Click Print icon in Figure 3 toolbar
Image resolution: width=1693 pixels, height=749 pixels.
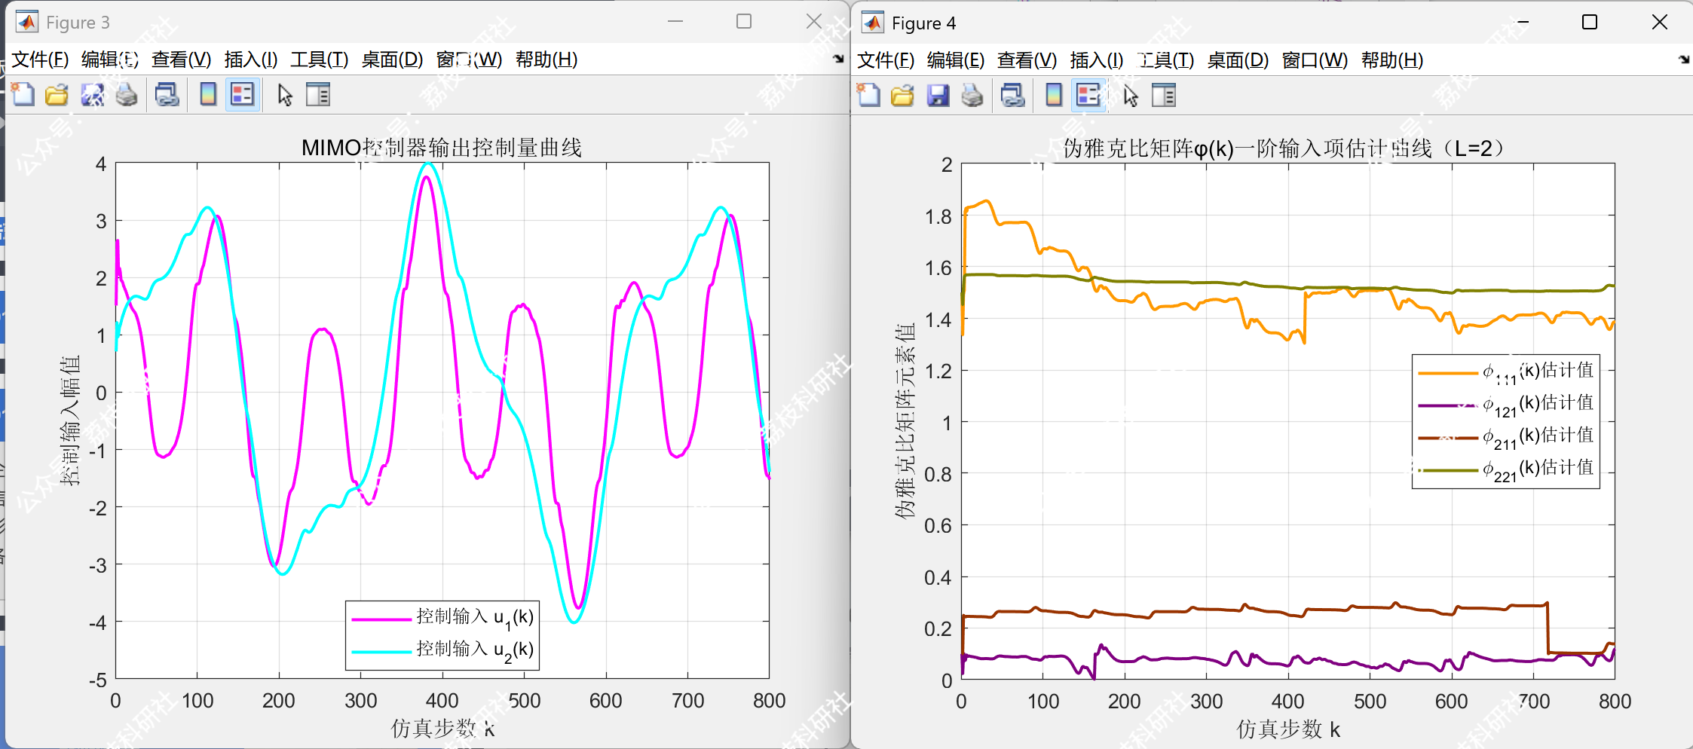(127, 95)
